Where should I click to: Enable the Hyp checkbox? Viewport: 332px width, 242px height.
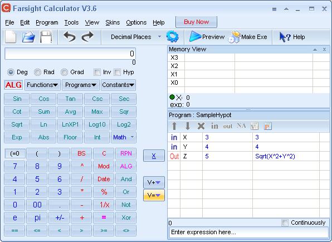[117, 72]
